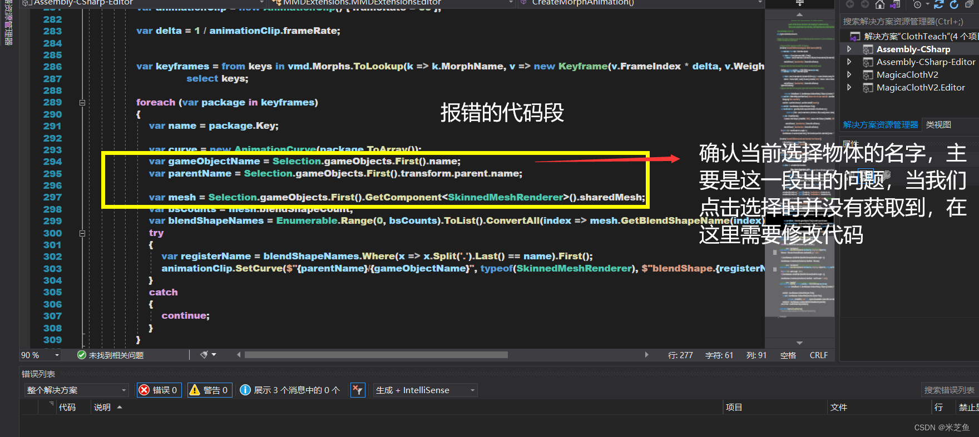The width and height of the screenshot is (979, 437).
Task: Switch to the 解决方案资源管理器 tab
Action: click(x=881, y=125)
